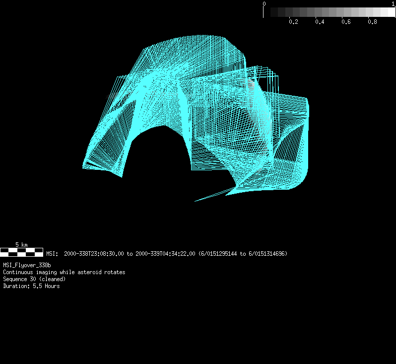Click the 0.2 tick label on colorbar
This screenshot has width=396, height=364.
(293, 22)
